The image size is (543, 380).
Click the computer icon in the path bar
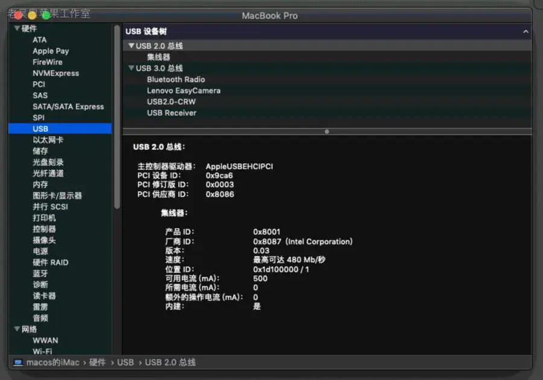point(18,363)
